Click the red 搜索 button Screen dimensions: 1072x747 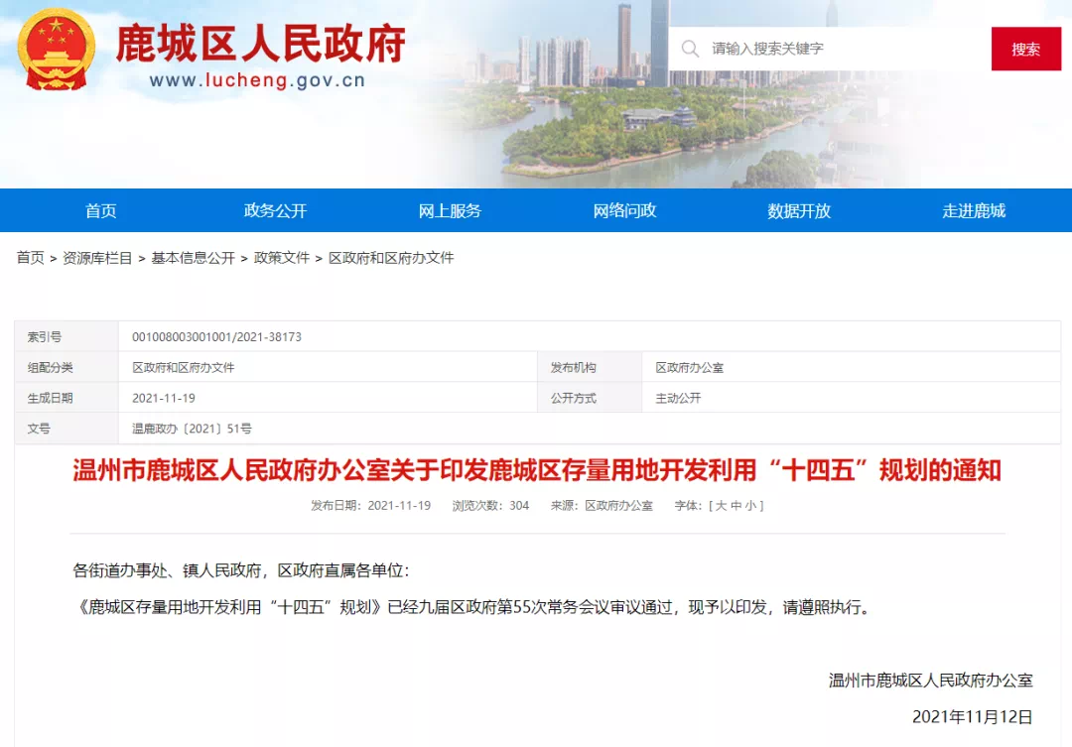pos(1025,50)
